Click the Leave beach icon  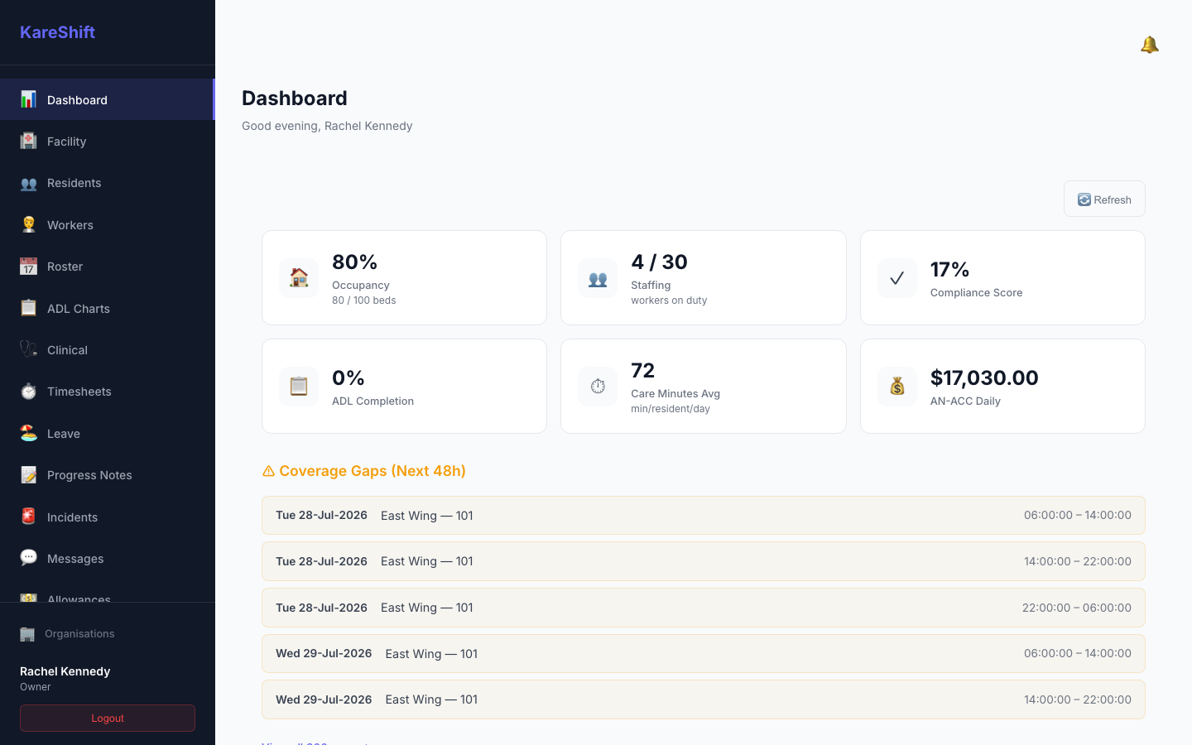click(28, 433)
